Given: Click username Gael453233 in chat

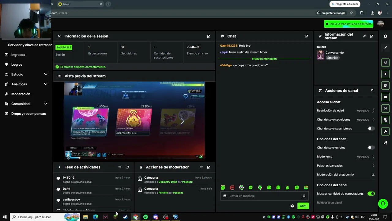Looking at the screenshot, I should click(229, 46).
